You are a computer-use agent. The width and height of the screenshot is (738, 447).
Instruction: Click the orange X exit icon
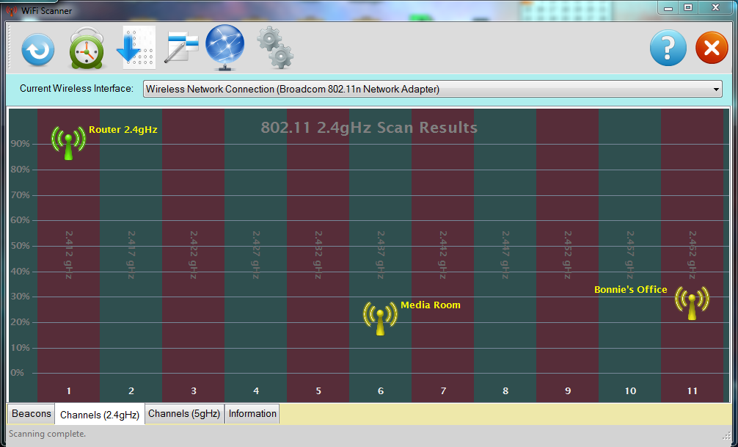coord(711,49)
